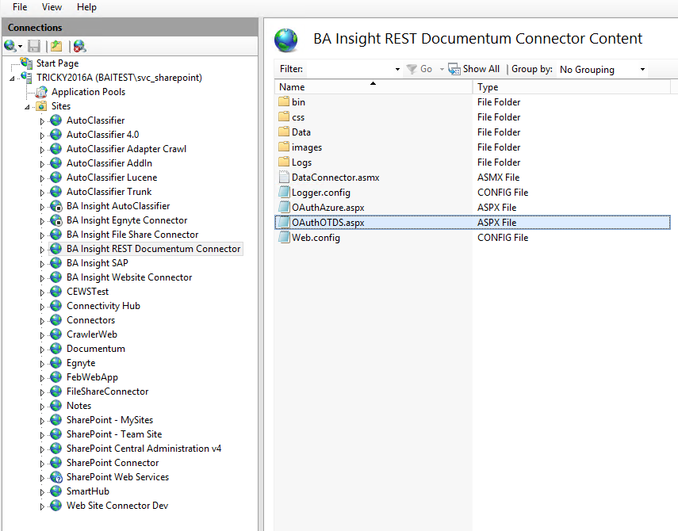Open the Help menu
The height and width of the screenshot is (531, 678).
tap(86, 7)
